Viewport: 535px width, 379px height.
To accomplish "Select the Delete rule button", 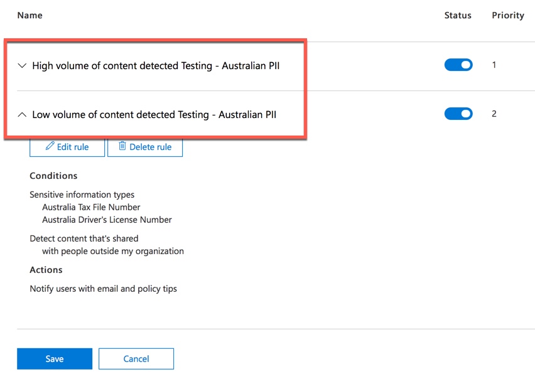I will coord(144,147).
